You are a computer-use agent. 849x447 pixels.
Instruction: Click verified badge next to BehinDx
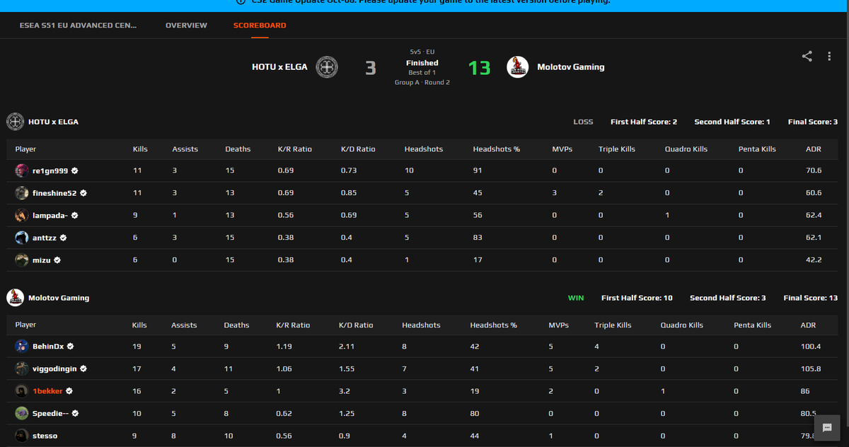71,347
